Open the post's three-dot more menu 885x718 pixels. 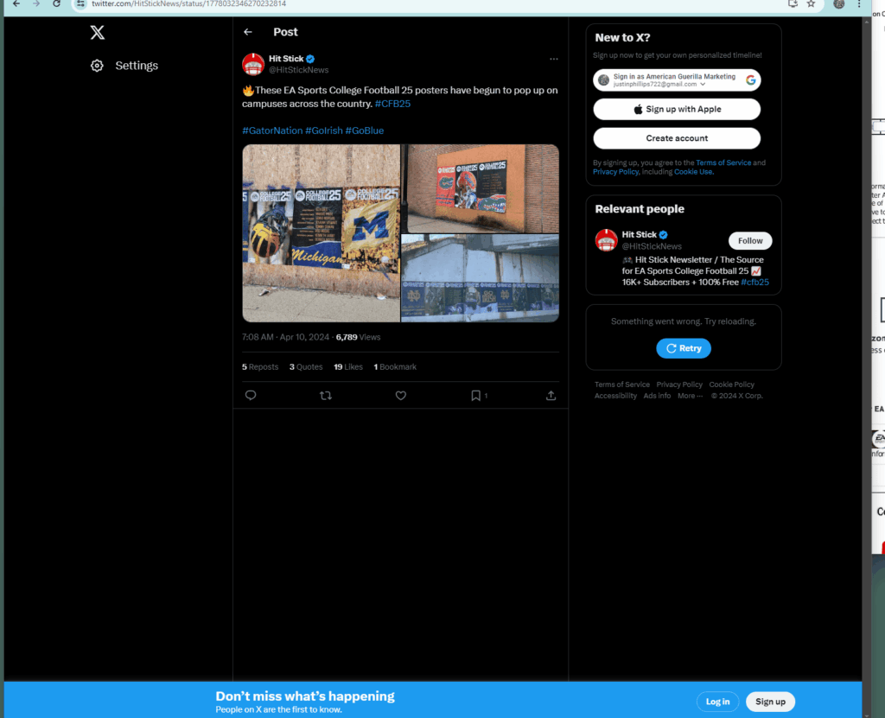pos(554,59)
